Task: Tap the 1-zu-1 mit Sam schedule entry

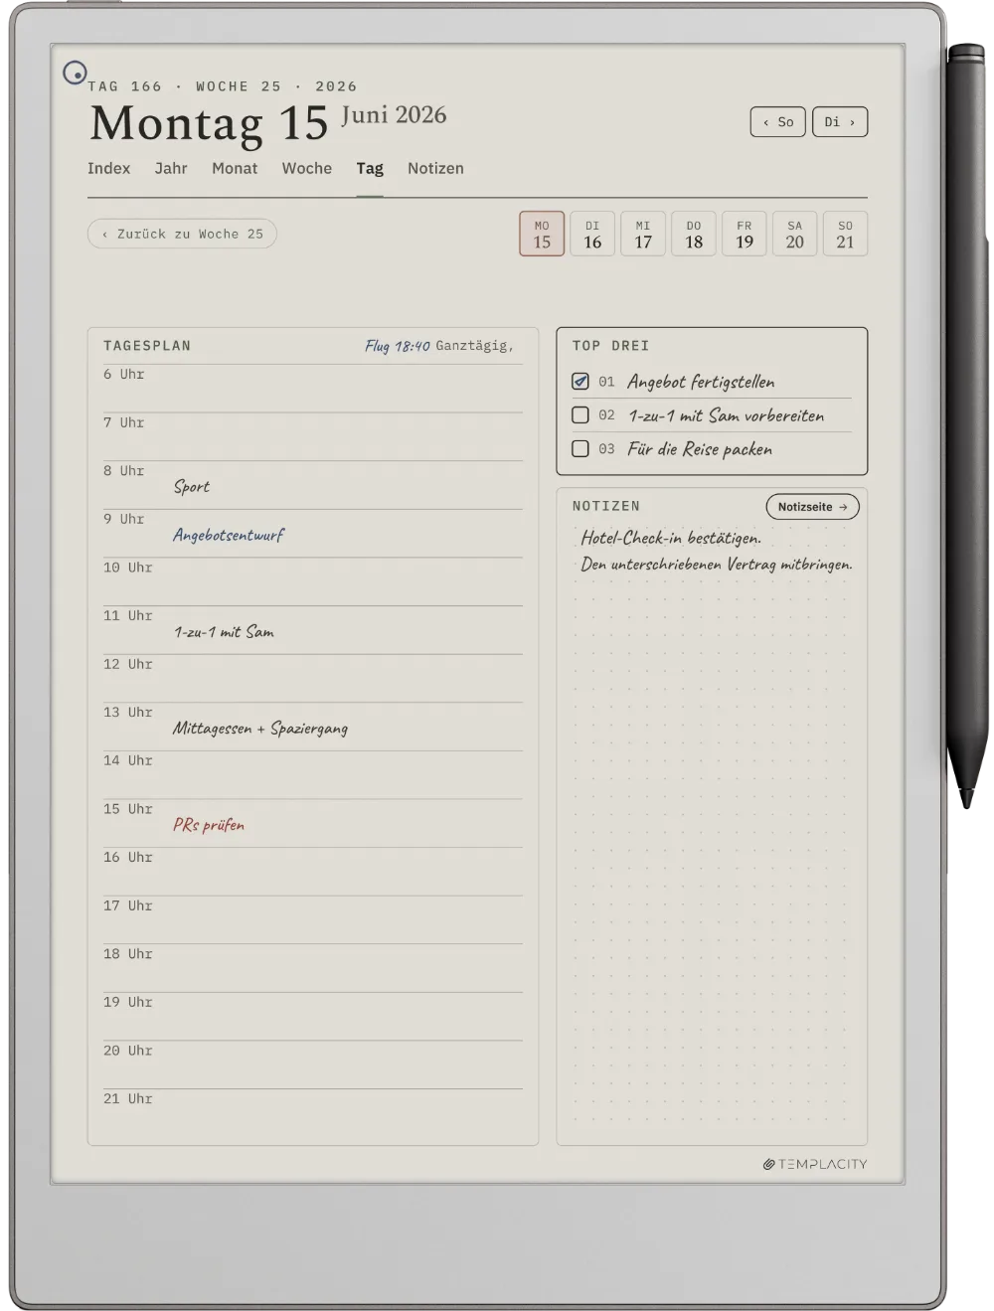Action: 224,632
